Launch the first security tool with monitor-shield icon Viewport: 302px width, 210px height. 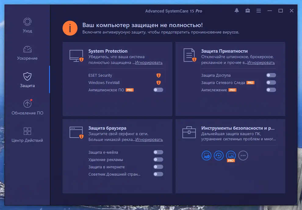pos(207,156)
